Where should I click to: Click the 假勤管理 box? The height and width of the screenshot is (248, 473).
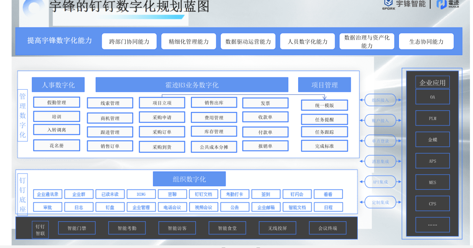click(x=56, y=102)
